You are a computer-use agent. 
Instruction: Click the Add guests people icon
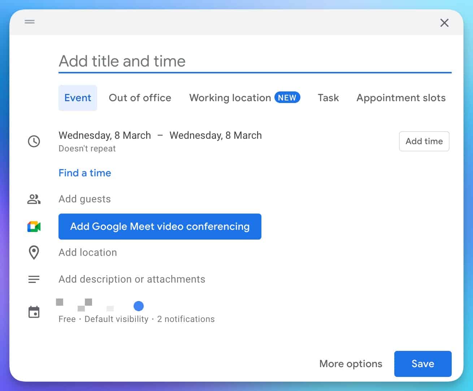pyautogui.click(x=34, y=199)
